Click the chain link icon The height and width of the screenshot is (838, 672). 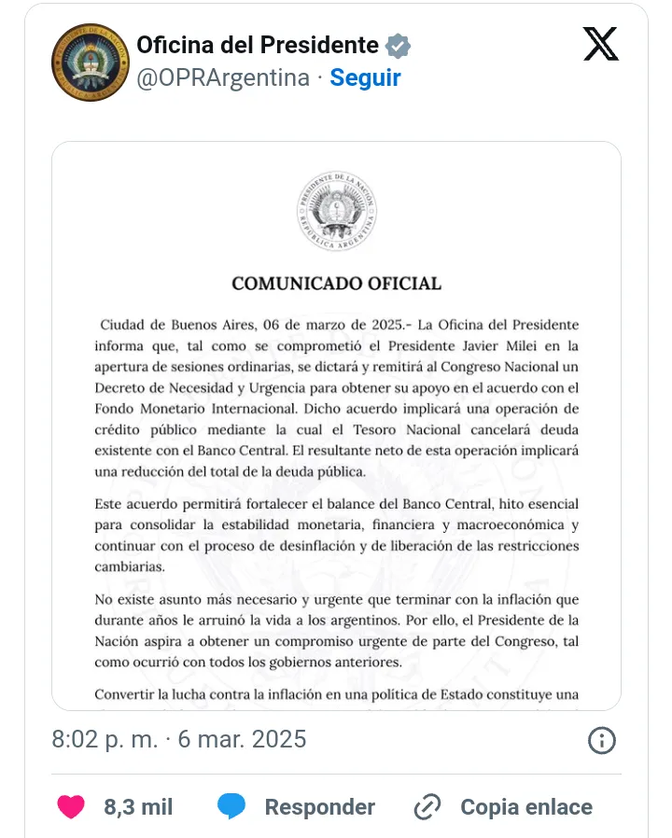point(427,806)
